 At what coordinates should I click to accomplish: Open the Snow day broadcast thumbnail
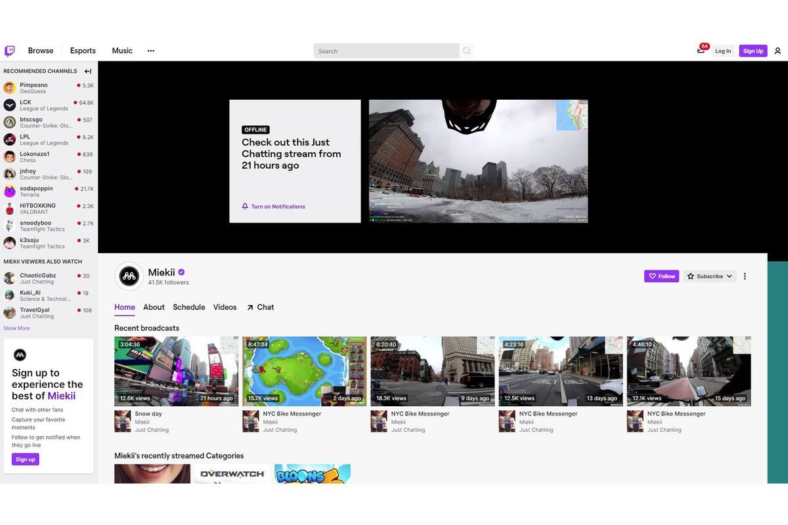click(x=177, y=371)
